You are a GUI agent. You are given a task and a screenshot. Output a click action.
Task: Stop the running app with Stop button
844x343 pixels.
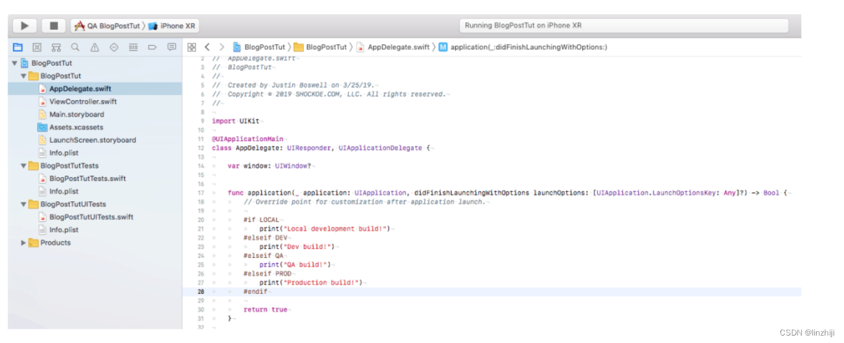pyautogui.click(x=54, y=26)
